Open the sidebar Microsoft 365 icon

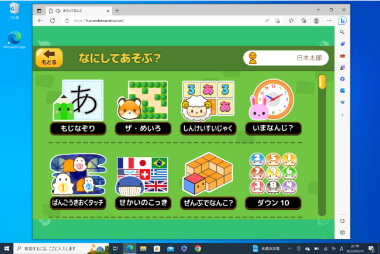342,79
